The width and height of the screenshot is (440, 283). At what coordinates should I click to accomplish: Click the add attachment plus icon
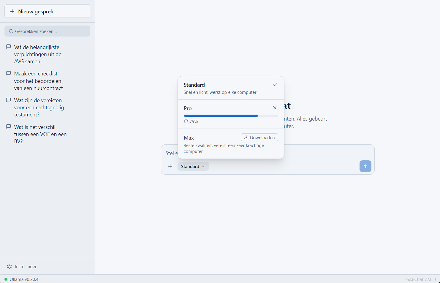point(170,166)
